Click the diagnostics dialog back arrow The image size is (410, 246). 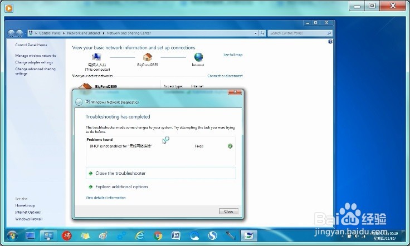(79, 102)
